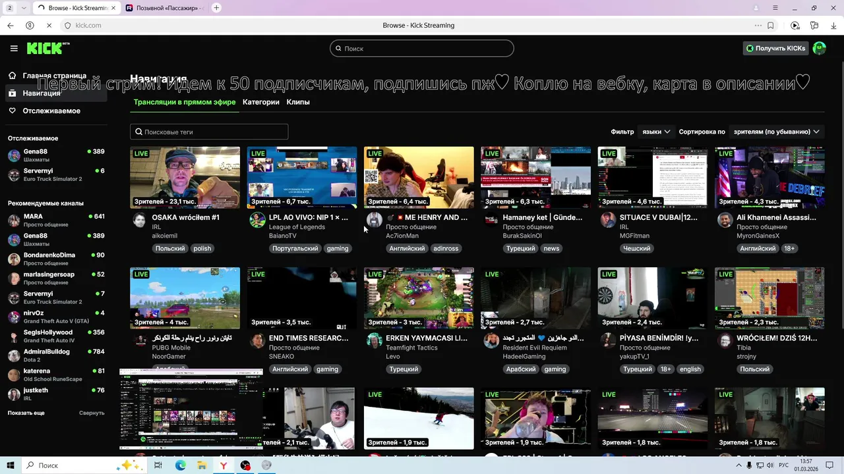Bookmark this page in browser toolbar
Viewport: 844px width, 474px height.
(x=771, y=26)
